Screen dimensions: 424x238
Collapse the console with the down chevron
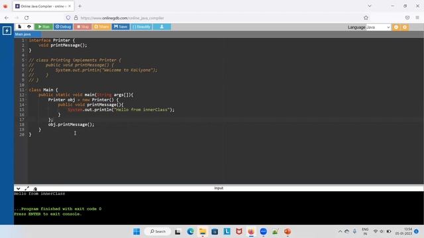[x=18, y=188]
